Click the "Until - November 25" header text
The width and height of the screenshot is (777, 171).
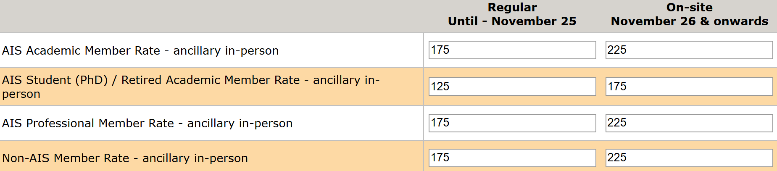(512, 21)
